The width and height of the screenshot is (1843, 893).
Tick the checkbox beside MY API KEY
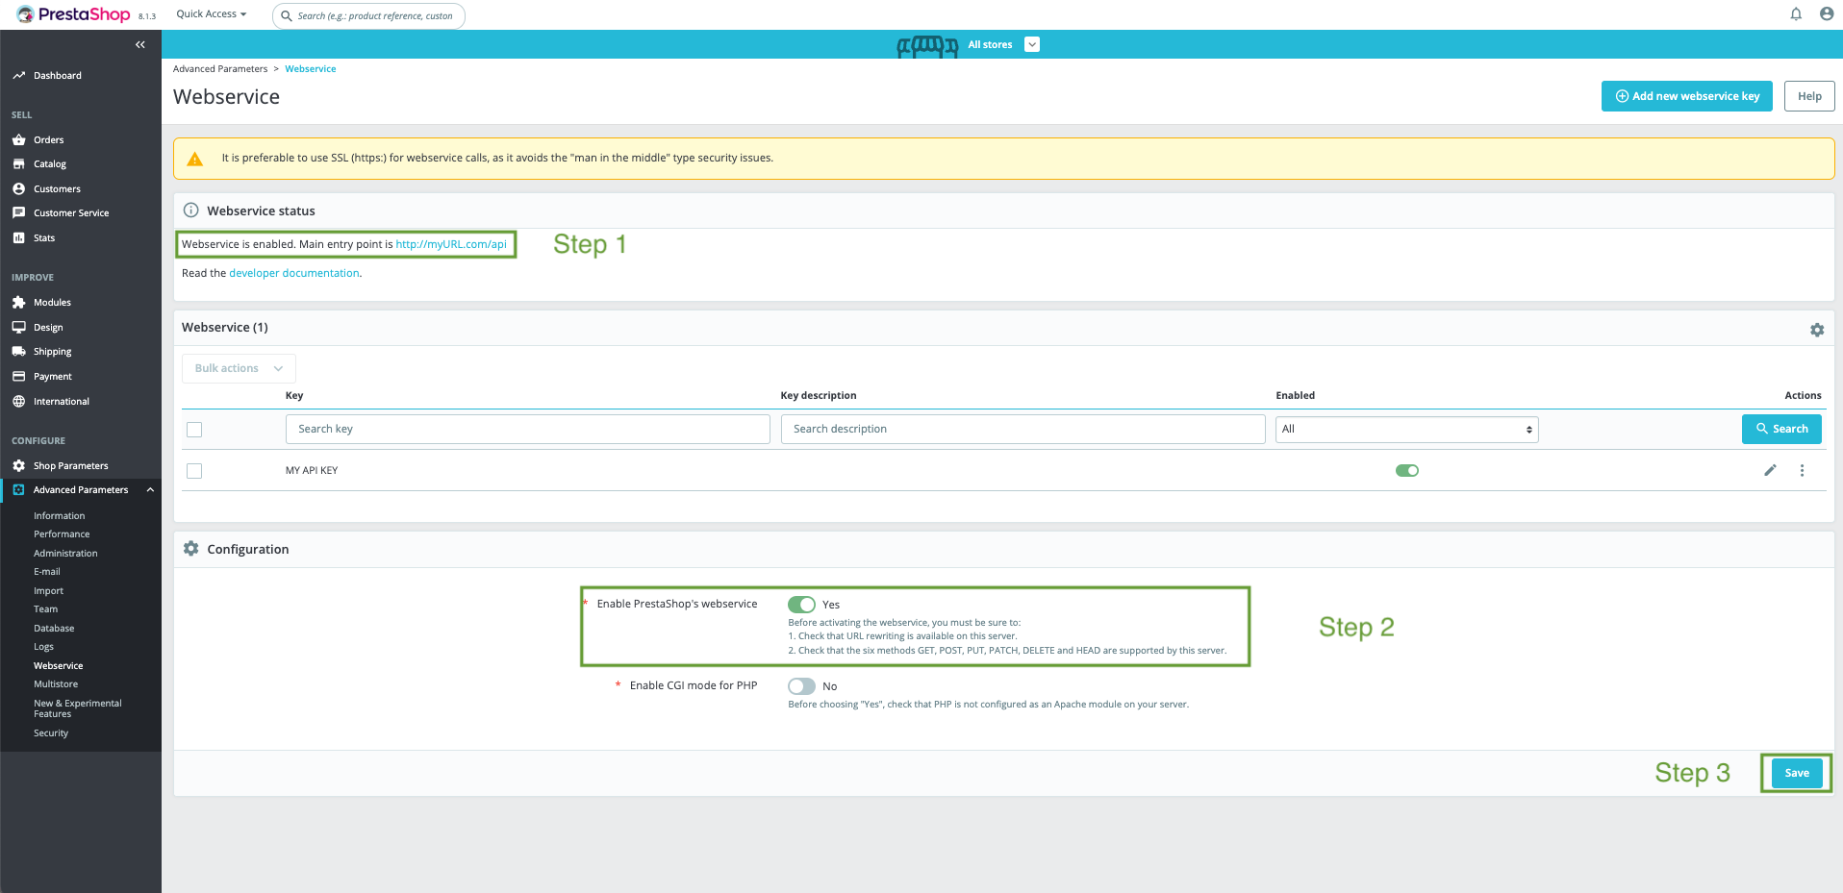pos(194,471)
